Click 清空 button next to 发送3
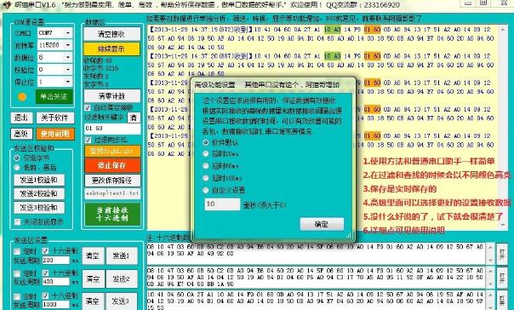The image size is (514, 310). click(93, 301)
